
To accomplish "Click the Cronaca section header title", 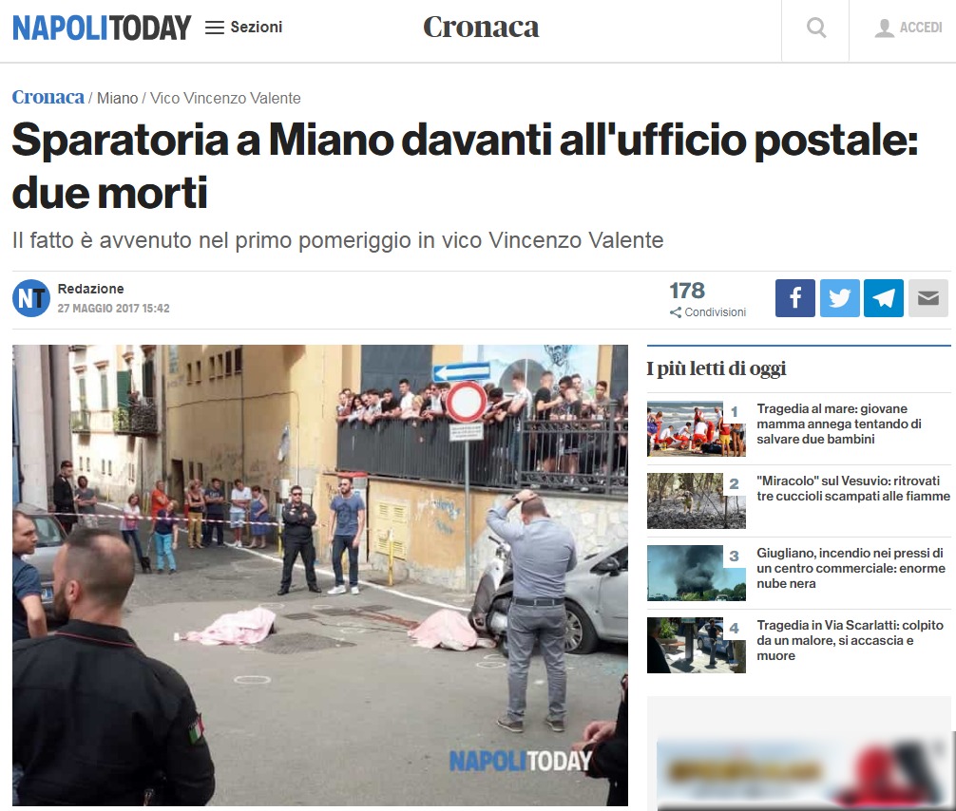I will tap(481, 28).
